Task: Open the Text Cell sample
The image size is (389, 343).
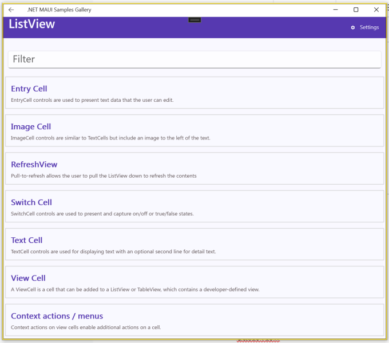Action: [194, 244]
